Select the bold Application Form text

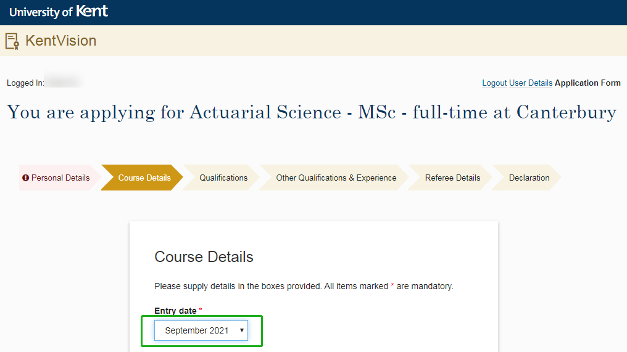[588, 83]
